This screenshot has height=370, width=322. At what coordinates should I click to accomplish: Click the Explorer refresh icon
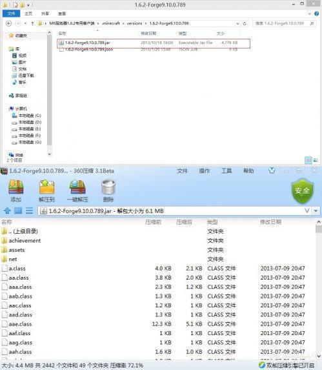pos(245,24)
